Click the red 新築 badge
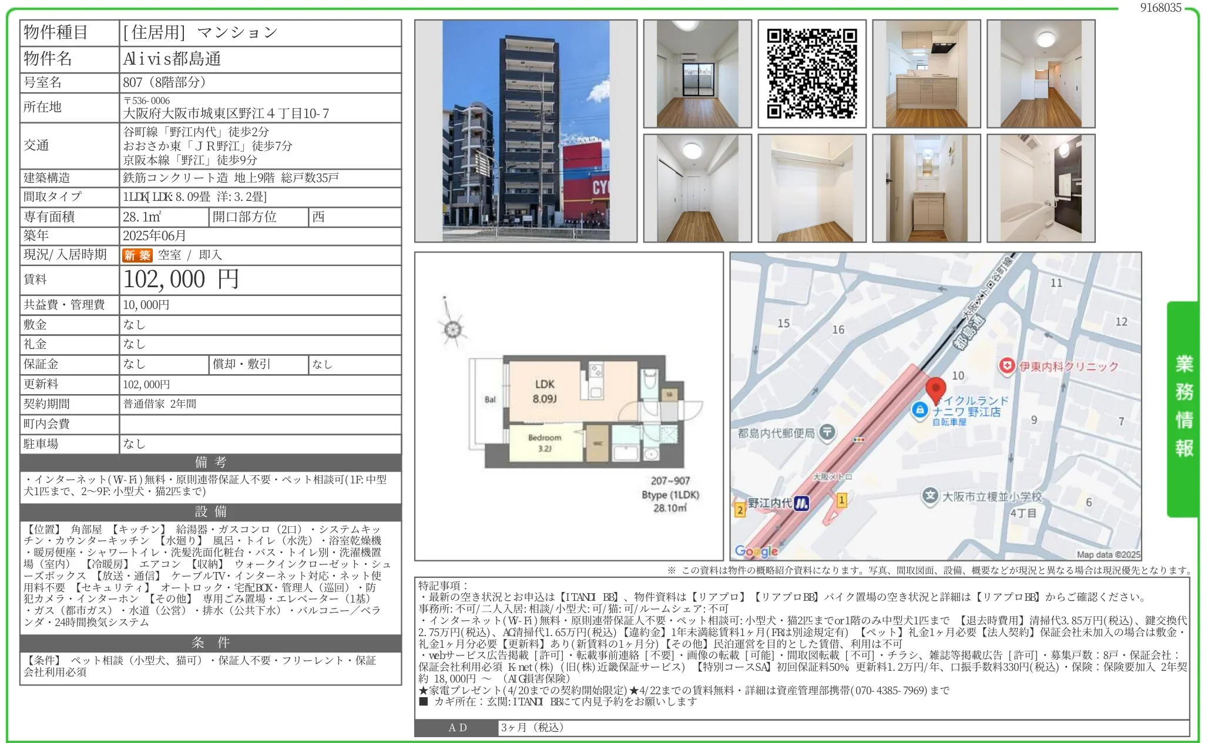Screen dimensions: 1208x743 click(x=137, y=255)
